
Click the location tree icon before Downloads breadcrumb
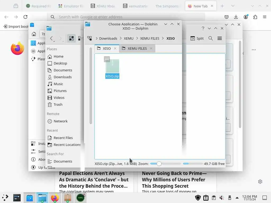pyautogui.click(x=89, y=38)
